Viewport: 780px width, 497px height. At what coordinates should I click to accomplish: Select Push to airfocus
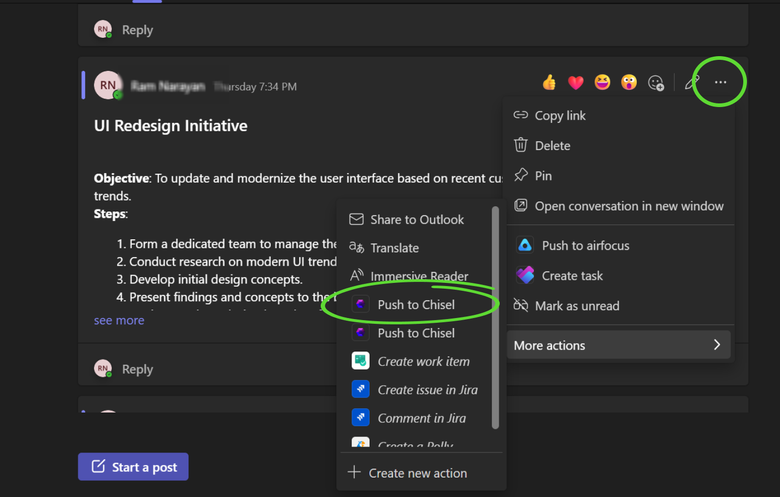pyautogui.click(x=585, y=245)
